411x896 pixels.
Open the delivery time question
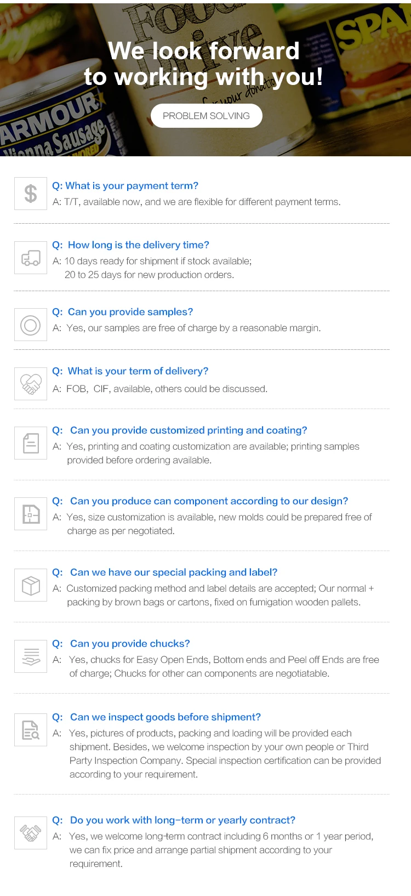point(130,245)
